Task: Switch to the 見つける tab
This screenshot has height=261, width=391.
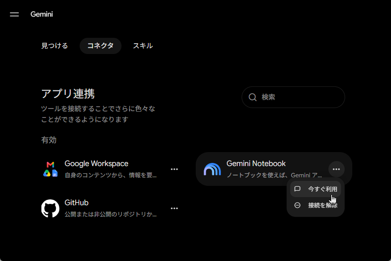Action: [x=54, y=46]
